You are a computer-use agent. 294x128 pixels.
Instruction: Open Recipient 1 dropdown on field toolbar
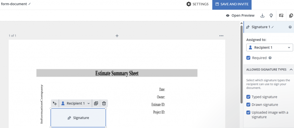pos(76,103)
